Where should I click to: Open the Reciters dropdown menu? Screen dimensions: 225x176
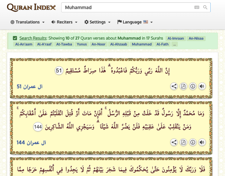(64, 22)
